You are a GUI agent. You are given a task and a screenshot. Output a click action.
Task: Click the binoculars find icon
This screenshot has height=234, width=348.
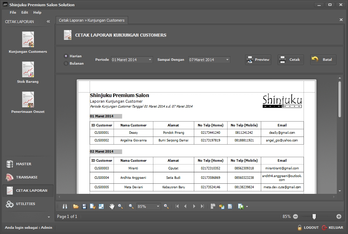(x=65, y=206)
